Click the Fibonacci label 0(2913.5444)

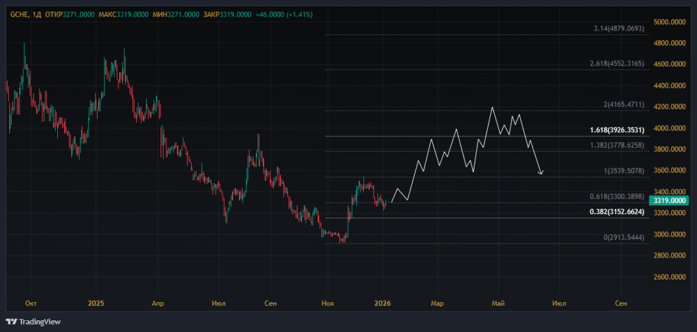(624, 238)
